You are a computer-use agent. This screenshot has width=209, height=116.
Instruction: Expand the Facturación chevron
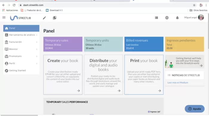tap(37, 42)
